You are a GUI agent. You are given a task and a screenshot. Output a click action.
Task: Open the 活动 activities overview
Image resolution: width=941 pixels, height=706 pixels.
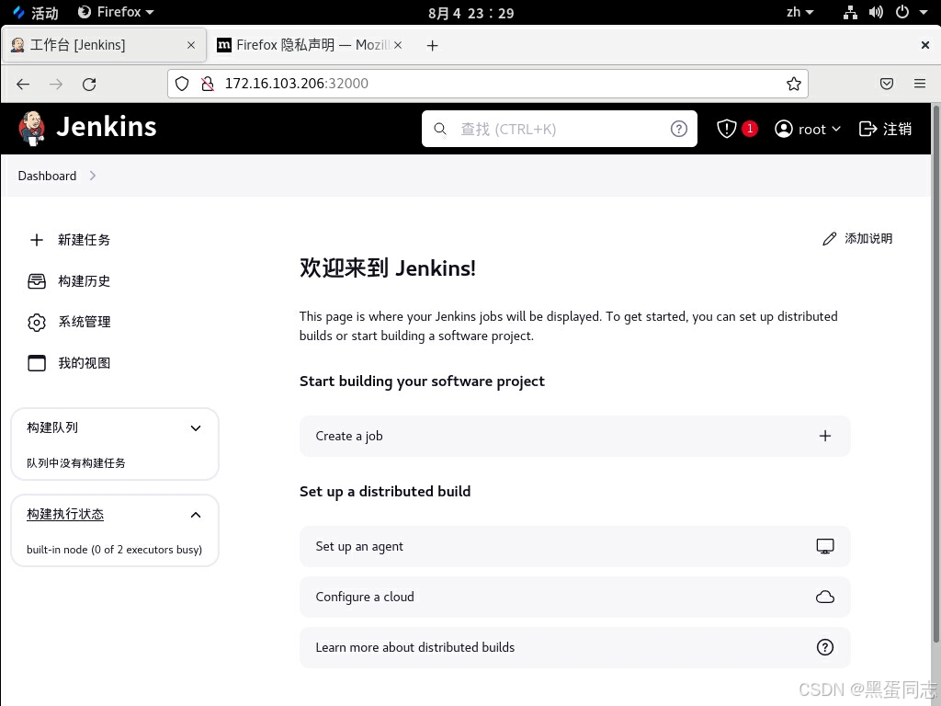(36, 13)
